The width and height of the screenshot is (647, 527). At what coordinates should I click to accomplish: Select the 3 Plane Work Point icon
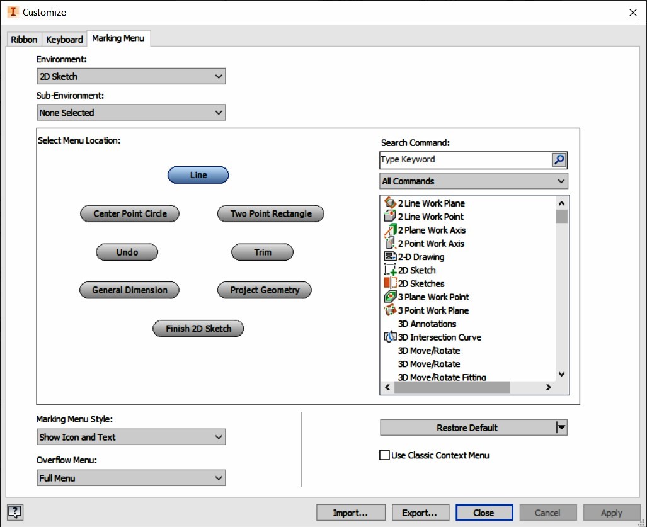[389, 297]
